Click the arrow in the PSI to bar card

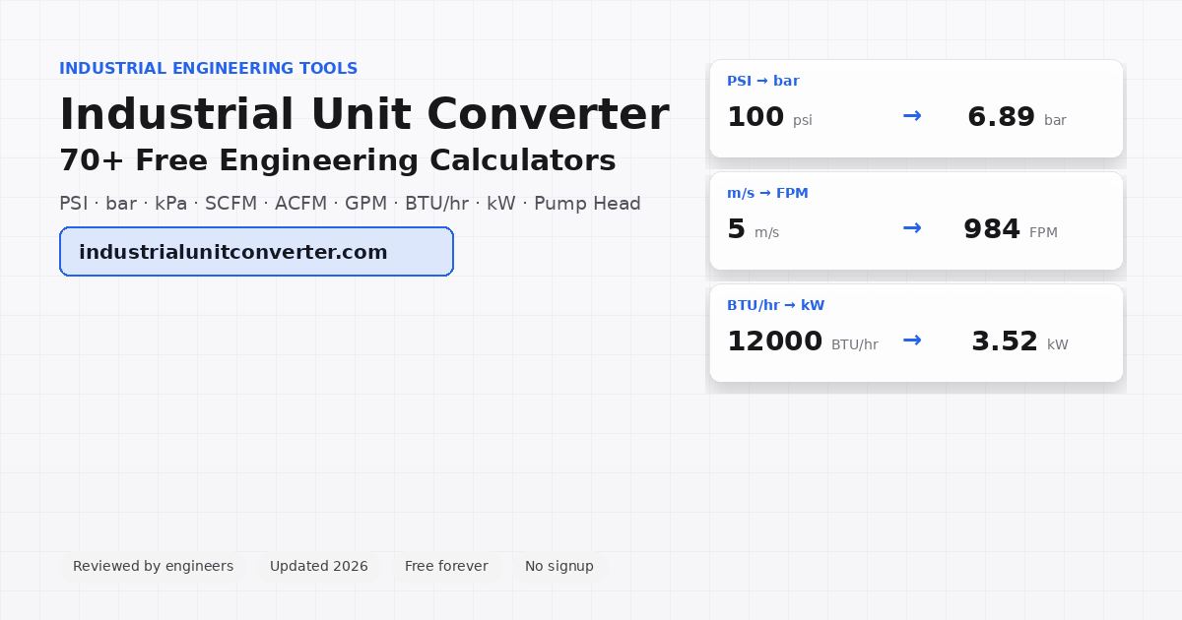coord(912,116)
